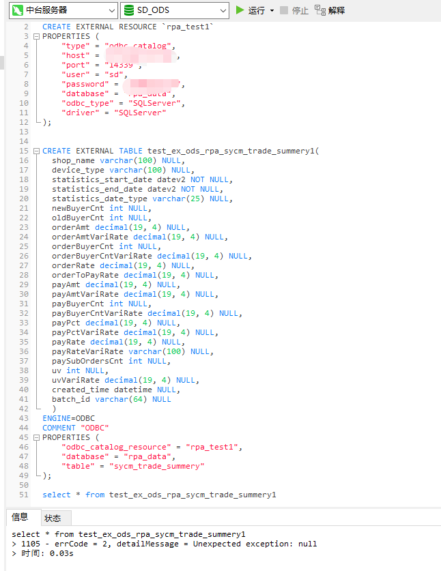The height and width of the screenshot is (571, 441).
Task: Expand the SD_ODS database dropdown
Action: (x=224, y=10)
